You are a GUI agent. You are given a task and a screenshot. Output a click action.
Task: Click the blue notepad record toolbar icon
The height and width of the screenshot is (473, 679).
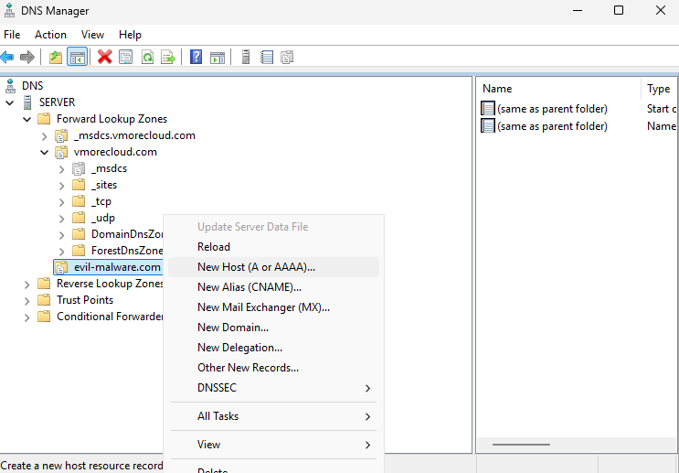pyautogui.click(x=267, y=57)
